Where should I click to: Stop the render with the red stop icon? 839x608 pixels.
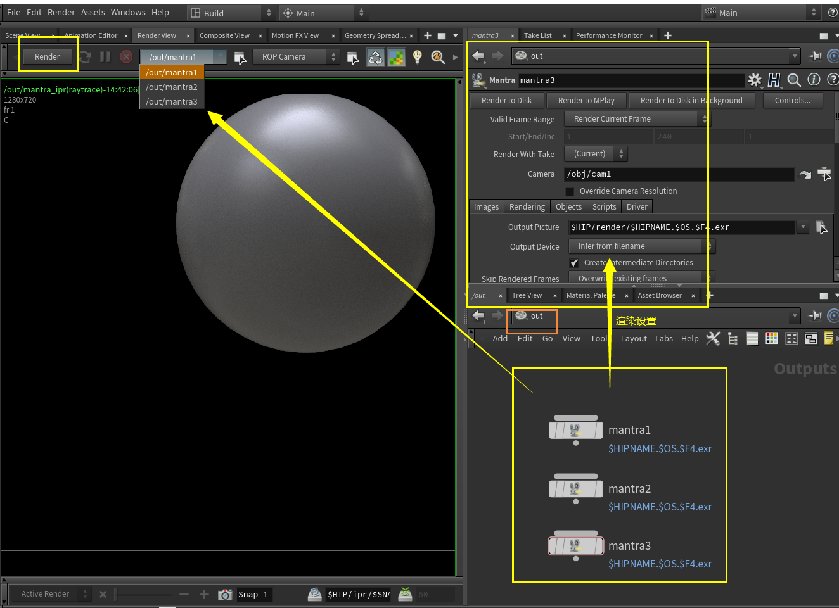pyautogui.click(x=126, y=57)
